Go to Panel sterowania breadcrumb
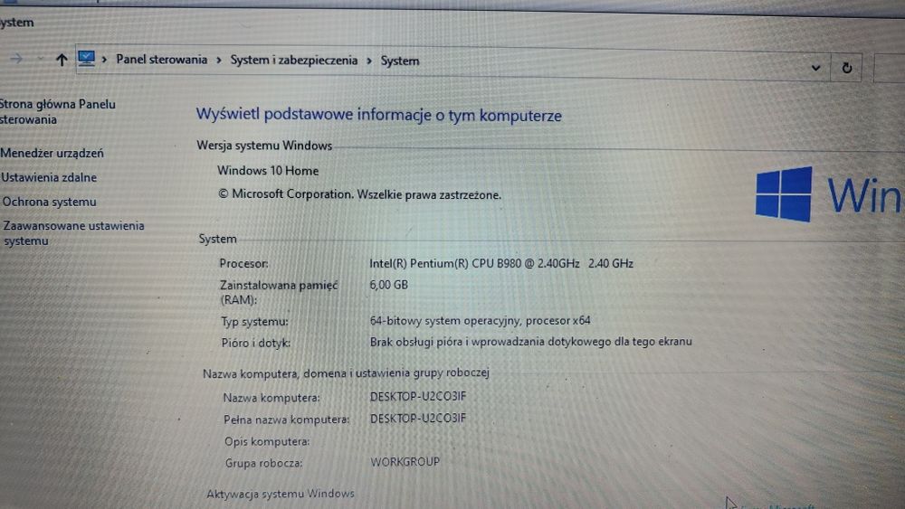Screen dimensions: 905x509 [162, 60]
